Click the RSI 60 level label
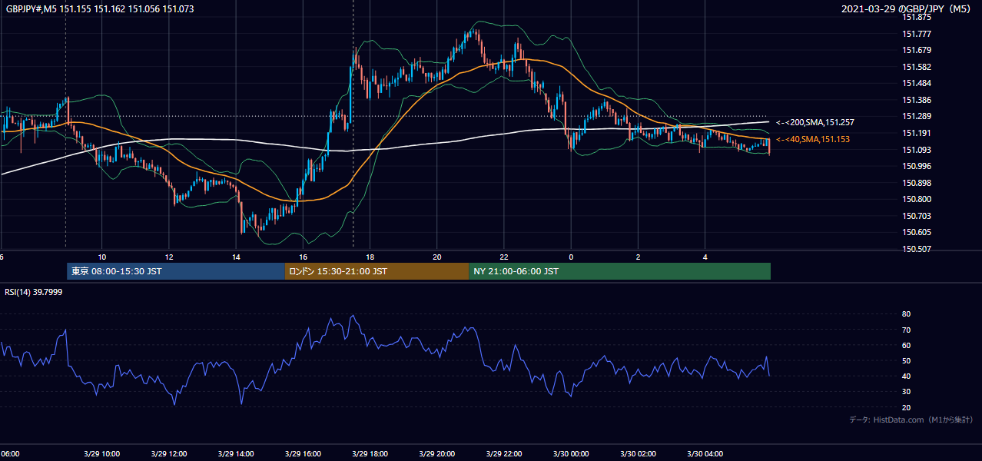 click(906, 345)
